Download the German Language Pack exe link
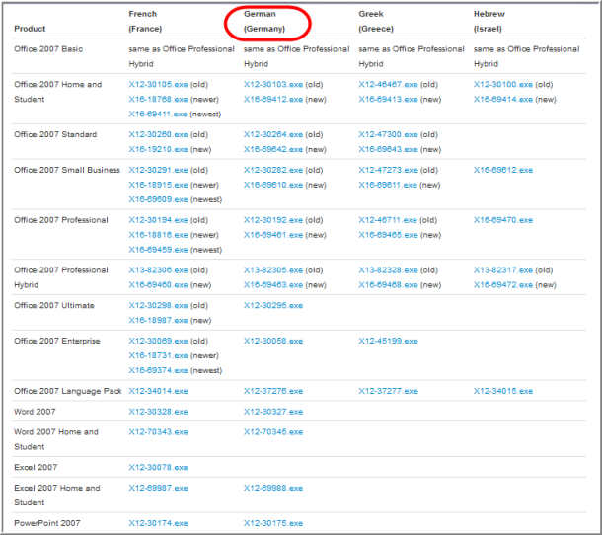 click(273, 391)
